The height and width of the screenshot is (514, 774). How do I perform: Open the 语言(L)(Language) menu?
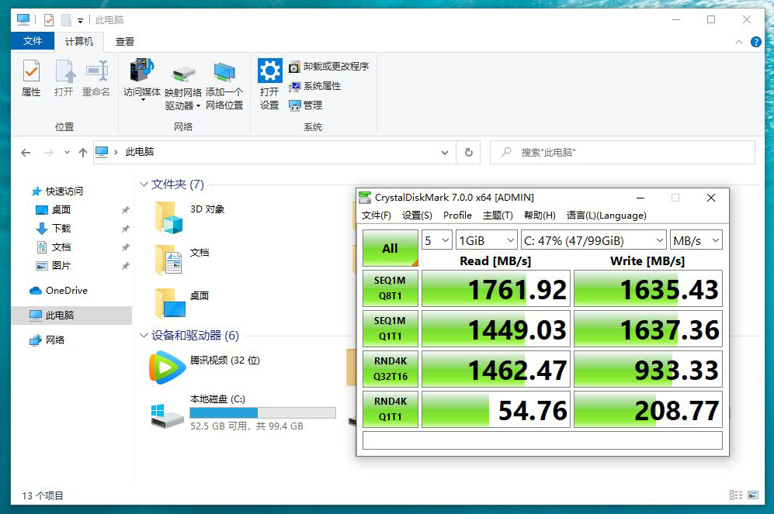click(x=606, y=216)
